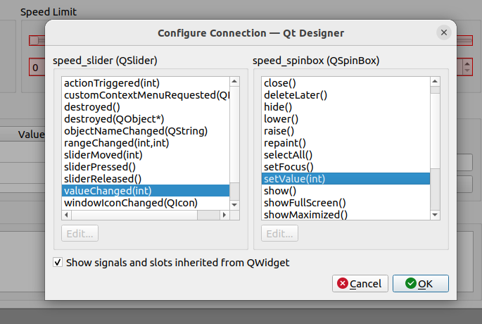This screenshot has width=482, height=324.
Task: Select the windowIconChanged(QIcon) signal
Action: pos(146,203)
